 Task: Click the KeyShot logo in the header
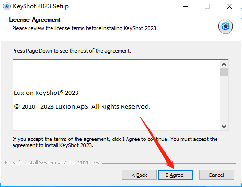(226, 26)
